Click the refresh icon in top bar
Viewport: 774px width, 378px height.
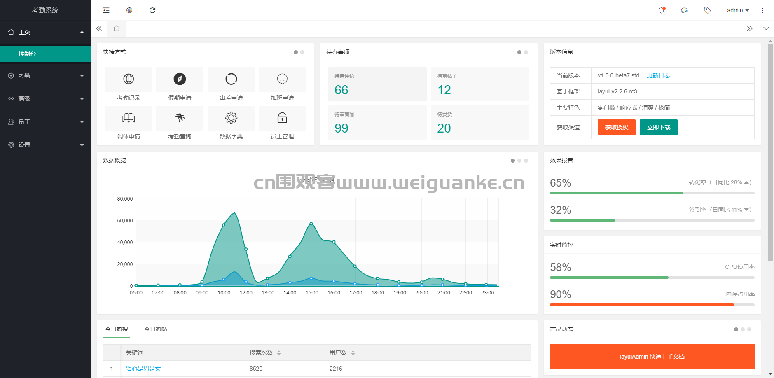(x=152, y=10)
